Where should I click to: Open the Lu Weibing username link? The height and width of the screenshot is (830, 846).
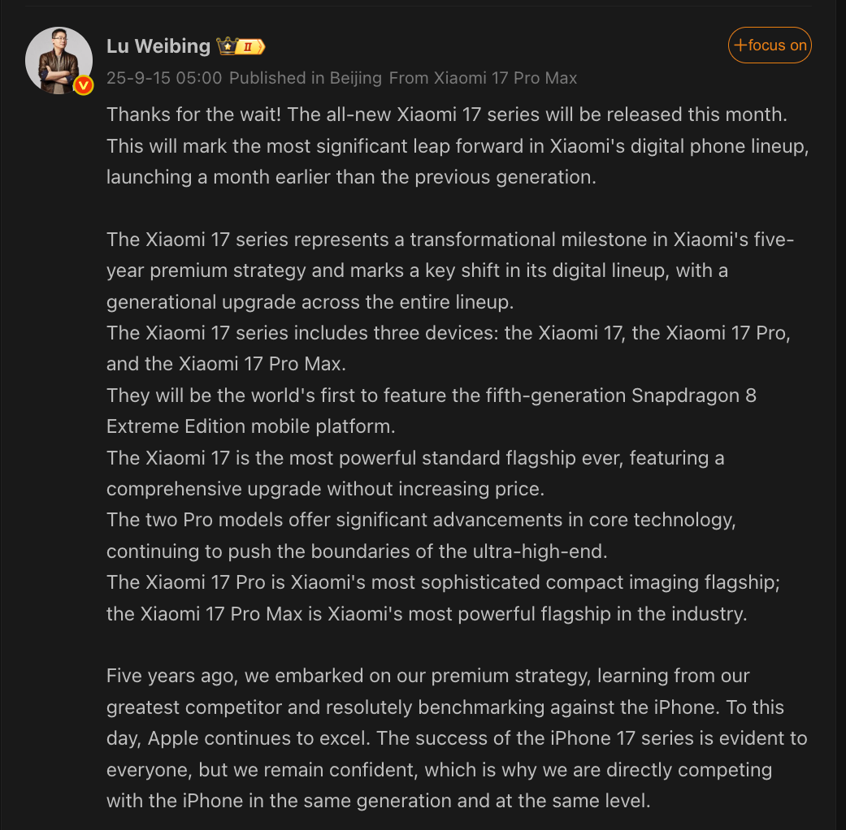(158, 46)
